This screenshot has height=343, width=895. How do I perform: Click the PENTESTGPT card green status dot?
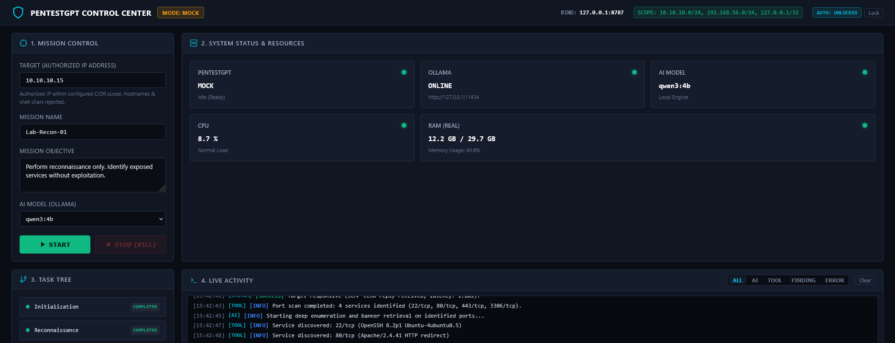[x=404, y=72]
